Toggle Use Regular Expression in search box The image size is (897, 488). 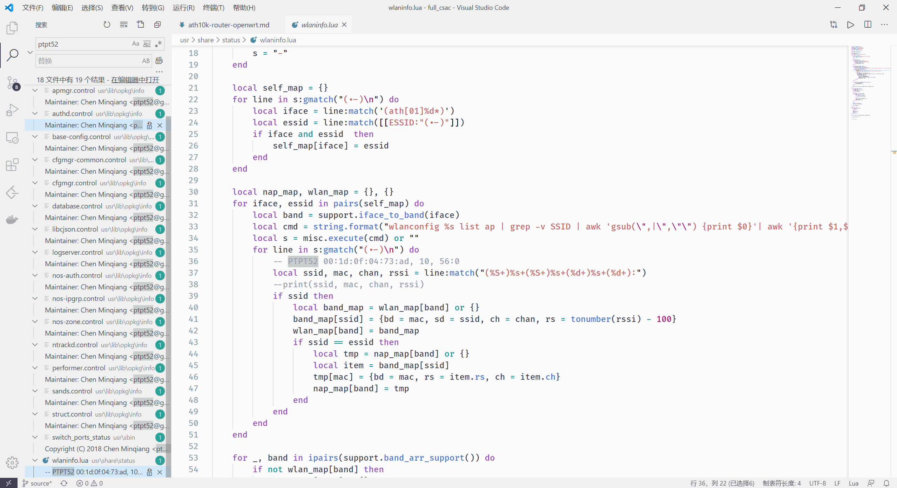click(159, 44)
